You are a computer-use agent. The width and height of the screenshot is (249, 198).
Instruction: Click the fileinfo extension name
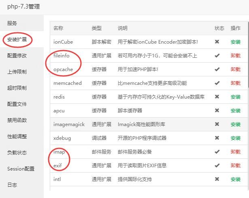(62, 56)
